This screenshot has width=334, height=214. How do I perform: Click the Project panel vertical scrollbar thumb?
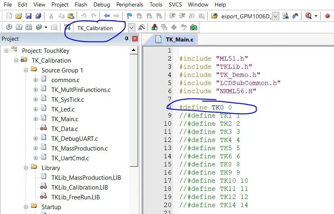click(x=133, y=111)
